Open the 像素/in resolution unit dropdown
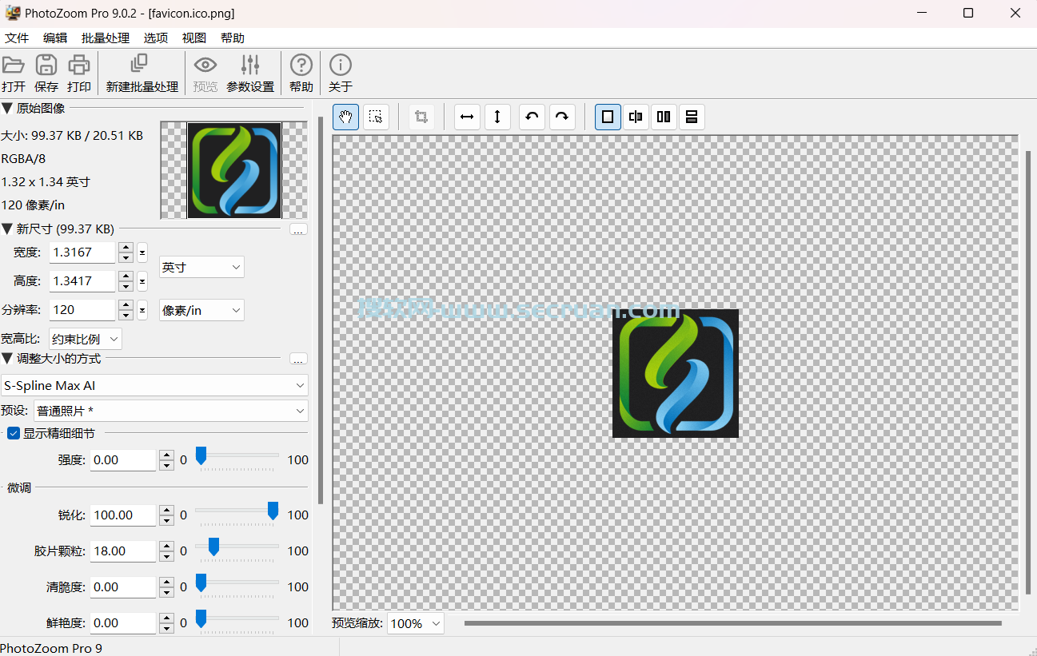Image resolution: width=1037 pixels, height=656 pixels. [x=201, y=310]
